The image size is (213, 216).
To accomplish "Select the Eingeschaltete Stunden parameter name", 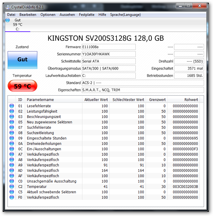I will (x=47, y=138).
